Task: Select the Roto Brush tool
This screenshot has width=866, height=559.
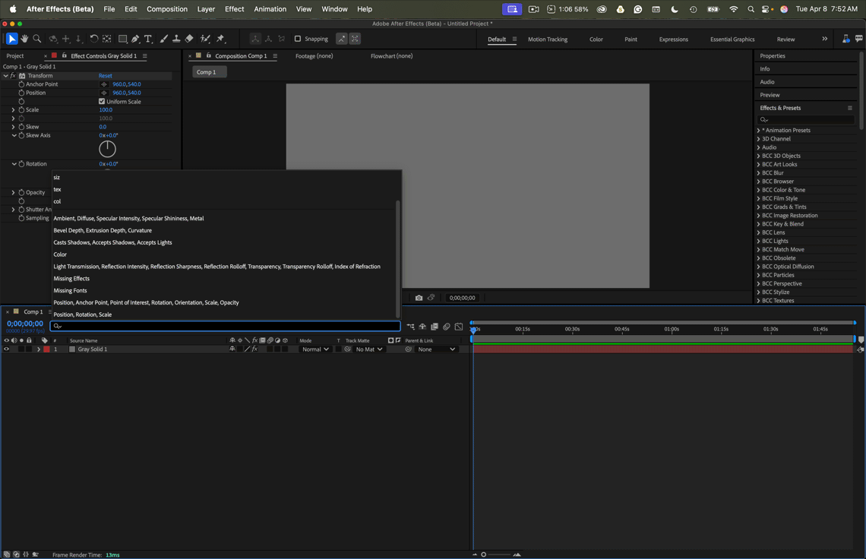Action: 205,39
